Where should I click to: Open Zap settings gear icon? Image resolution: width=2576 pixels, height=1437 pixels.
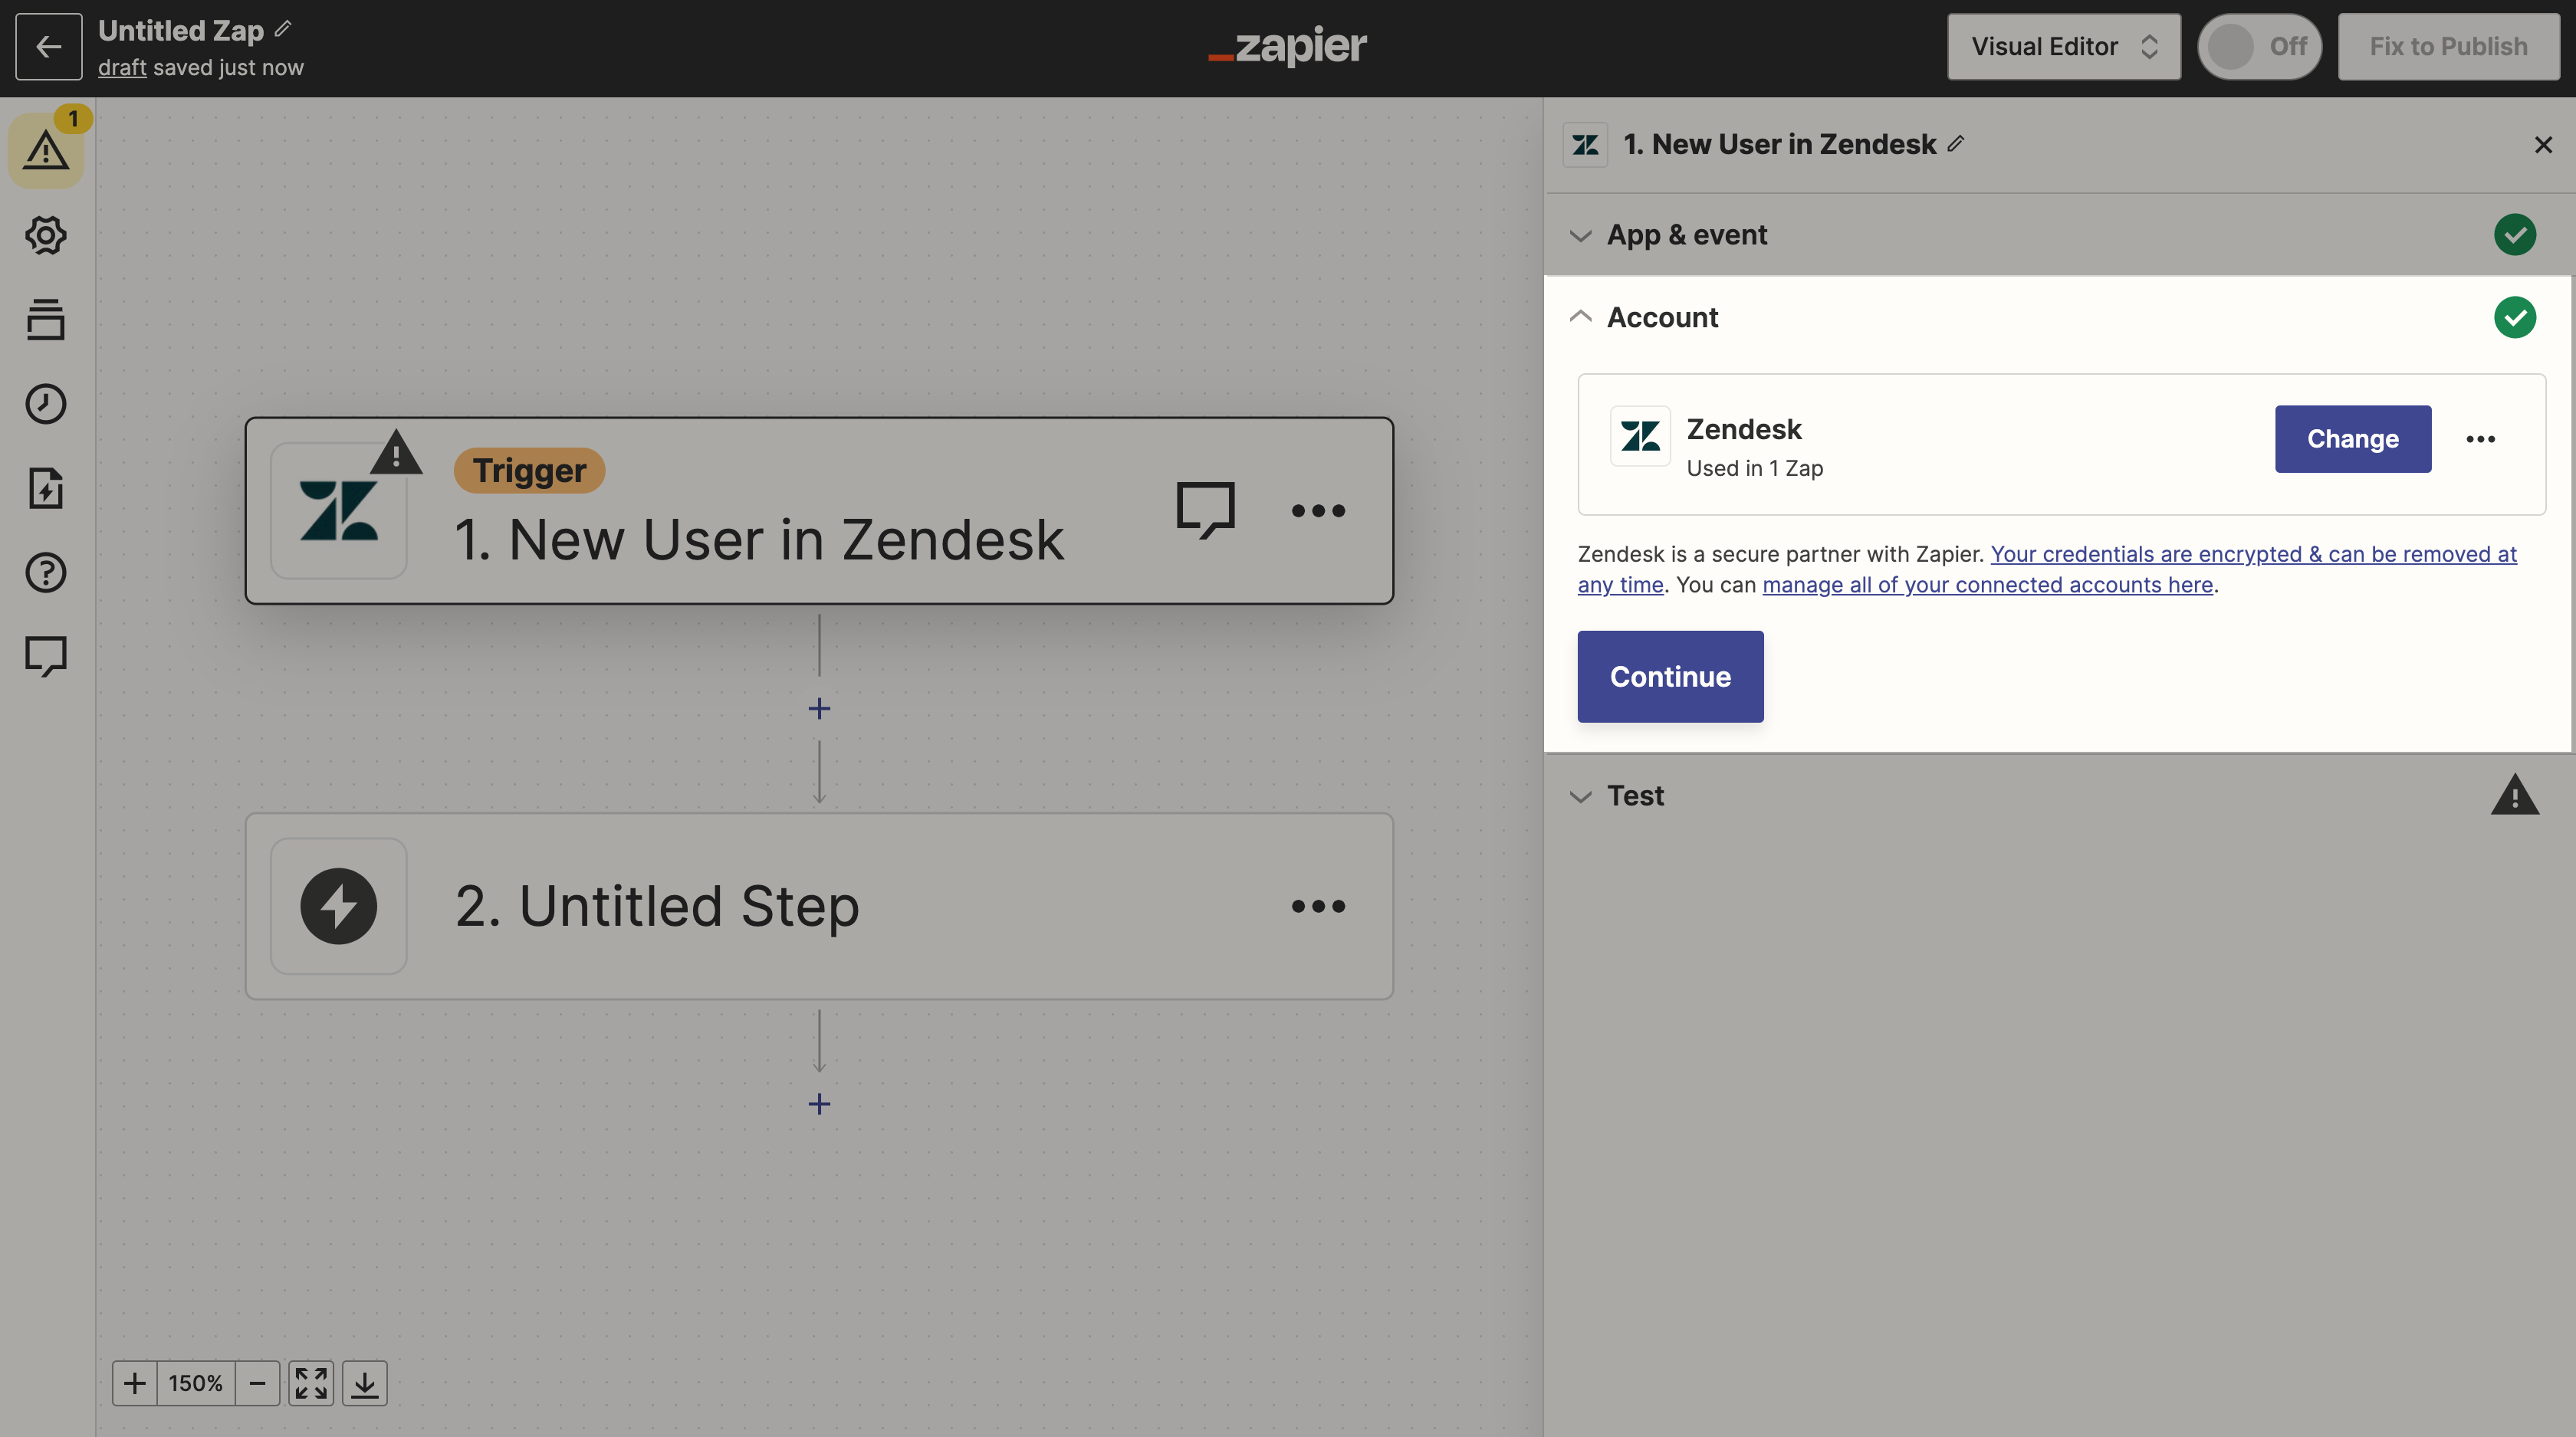tap(46, 235)
